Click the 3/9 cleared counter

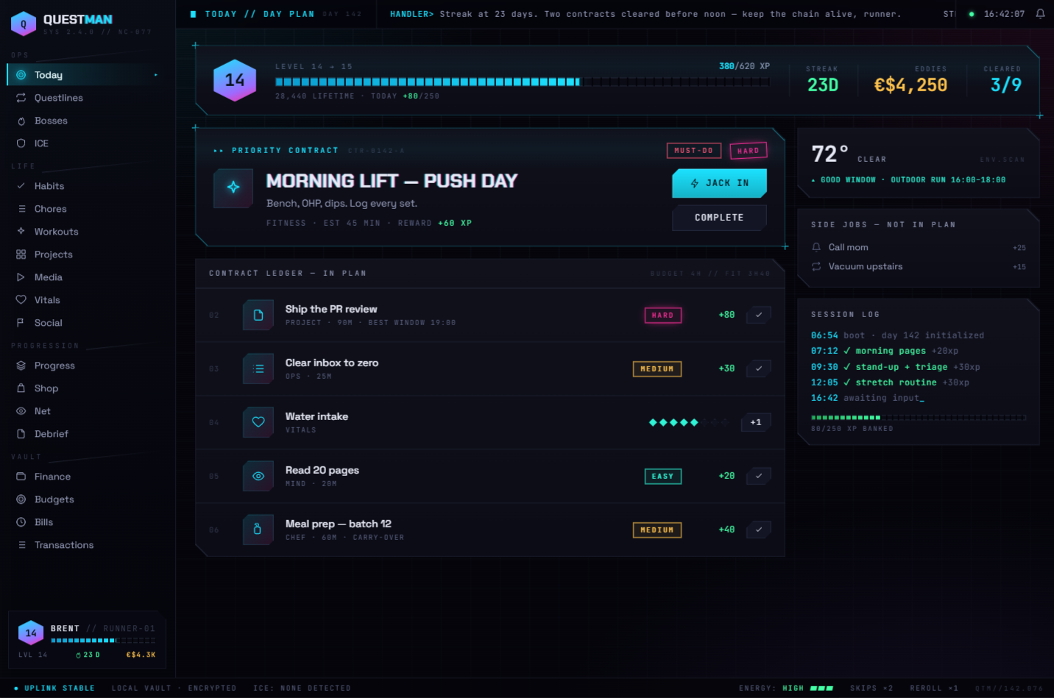click(x=1005, y=85)
